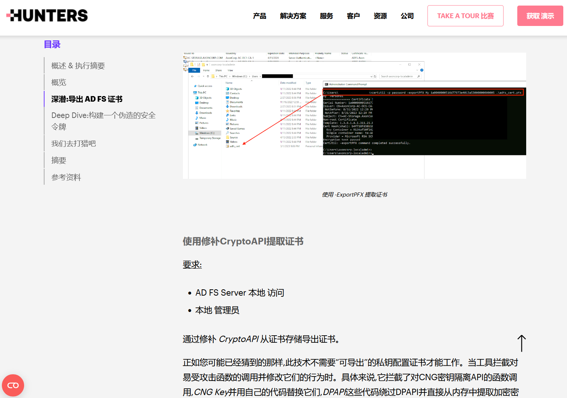
Task: Jump to 概述 & 执行摘要 section
Action: (78, 66)
